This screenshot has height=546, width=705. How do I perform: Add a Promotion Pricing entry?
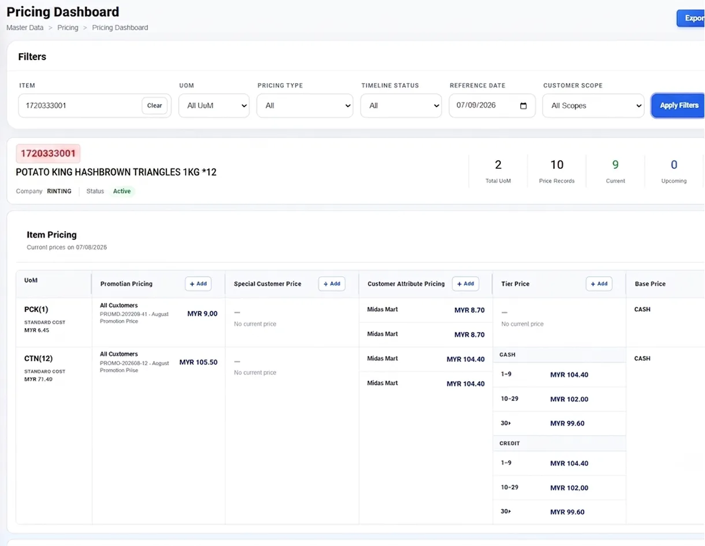tap(198, 284)
